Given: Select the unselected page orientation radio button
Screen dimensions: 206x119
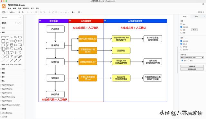Looking at the screenshot, I should click(x=188, y=60).
